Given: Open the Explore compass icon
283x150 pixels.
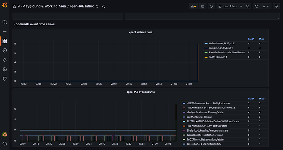Looking at the screenshot, I should [5, 51].
